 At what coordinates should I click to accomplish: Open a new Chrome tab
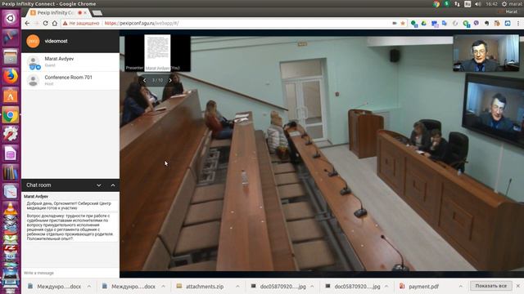tap(97, 13)
